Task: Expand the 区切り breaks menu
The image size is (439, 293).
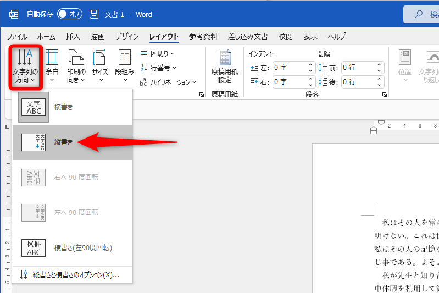Action: (x=157, y=53)
